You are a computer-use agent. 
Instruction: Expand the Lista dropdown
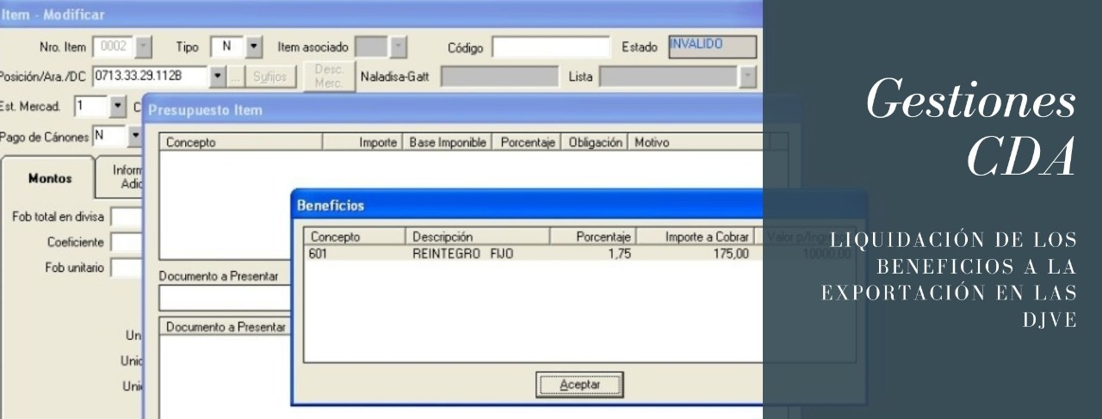[x=747, y=76]
